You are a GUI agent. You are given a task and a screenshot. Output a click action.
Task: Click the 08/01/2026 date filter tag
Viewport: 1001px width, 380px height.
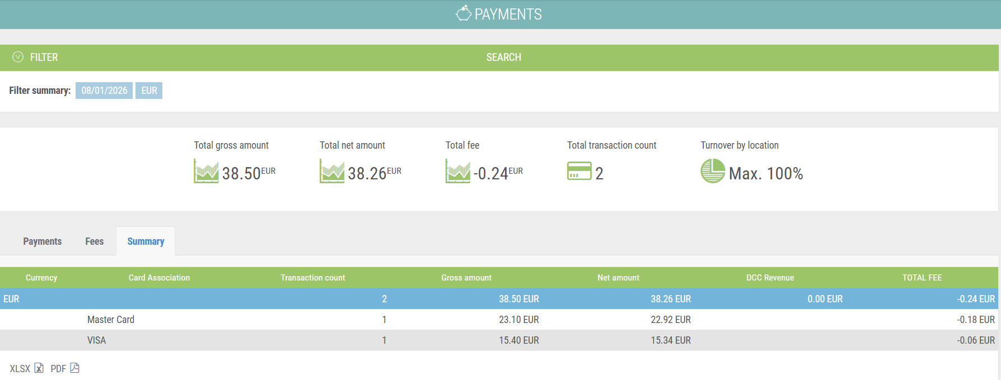coord(104,91)
